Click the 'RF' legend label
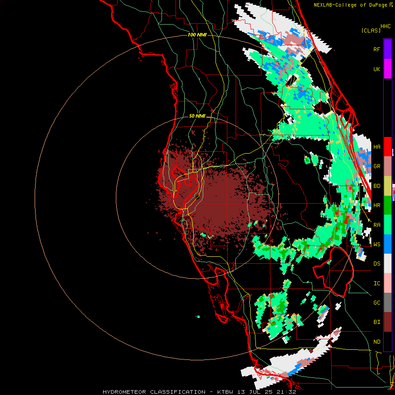 pyautogui.click(x=377, y=49)
